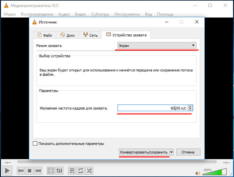Image resolution: width=234 pixels, height=177 pixels.
Task: Click the remaining time label at right
Action: pyautogui.click(x=226, y=162)
